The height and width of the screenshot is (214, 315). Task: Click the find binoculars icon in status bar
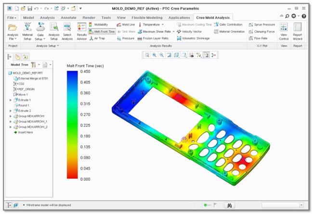pyautogui.click(x=229, y=205)
